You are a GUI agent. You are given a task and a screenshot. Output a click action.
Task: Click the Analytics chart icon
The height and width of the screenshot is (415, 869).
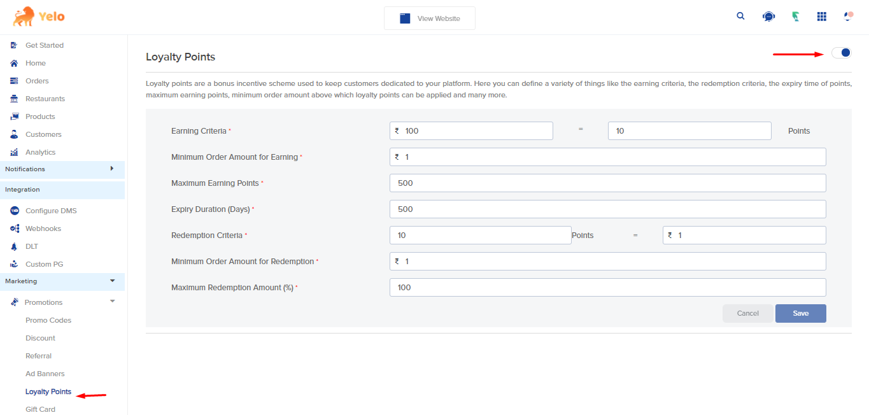(x=14, y=152)
